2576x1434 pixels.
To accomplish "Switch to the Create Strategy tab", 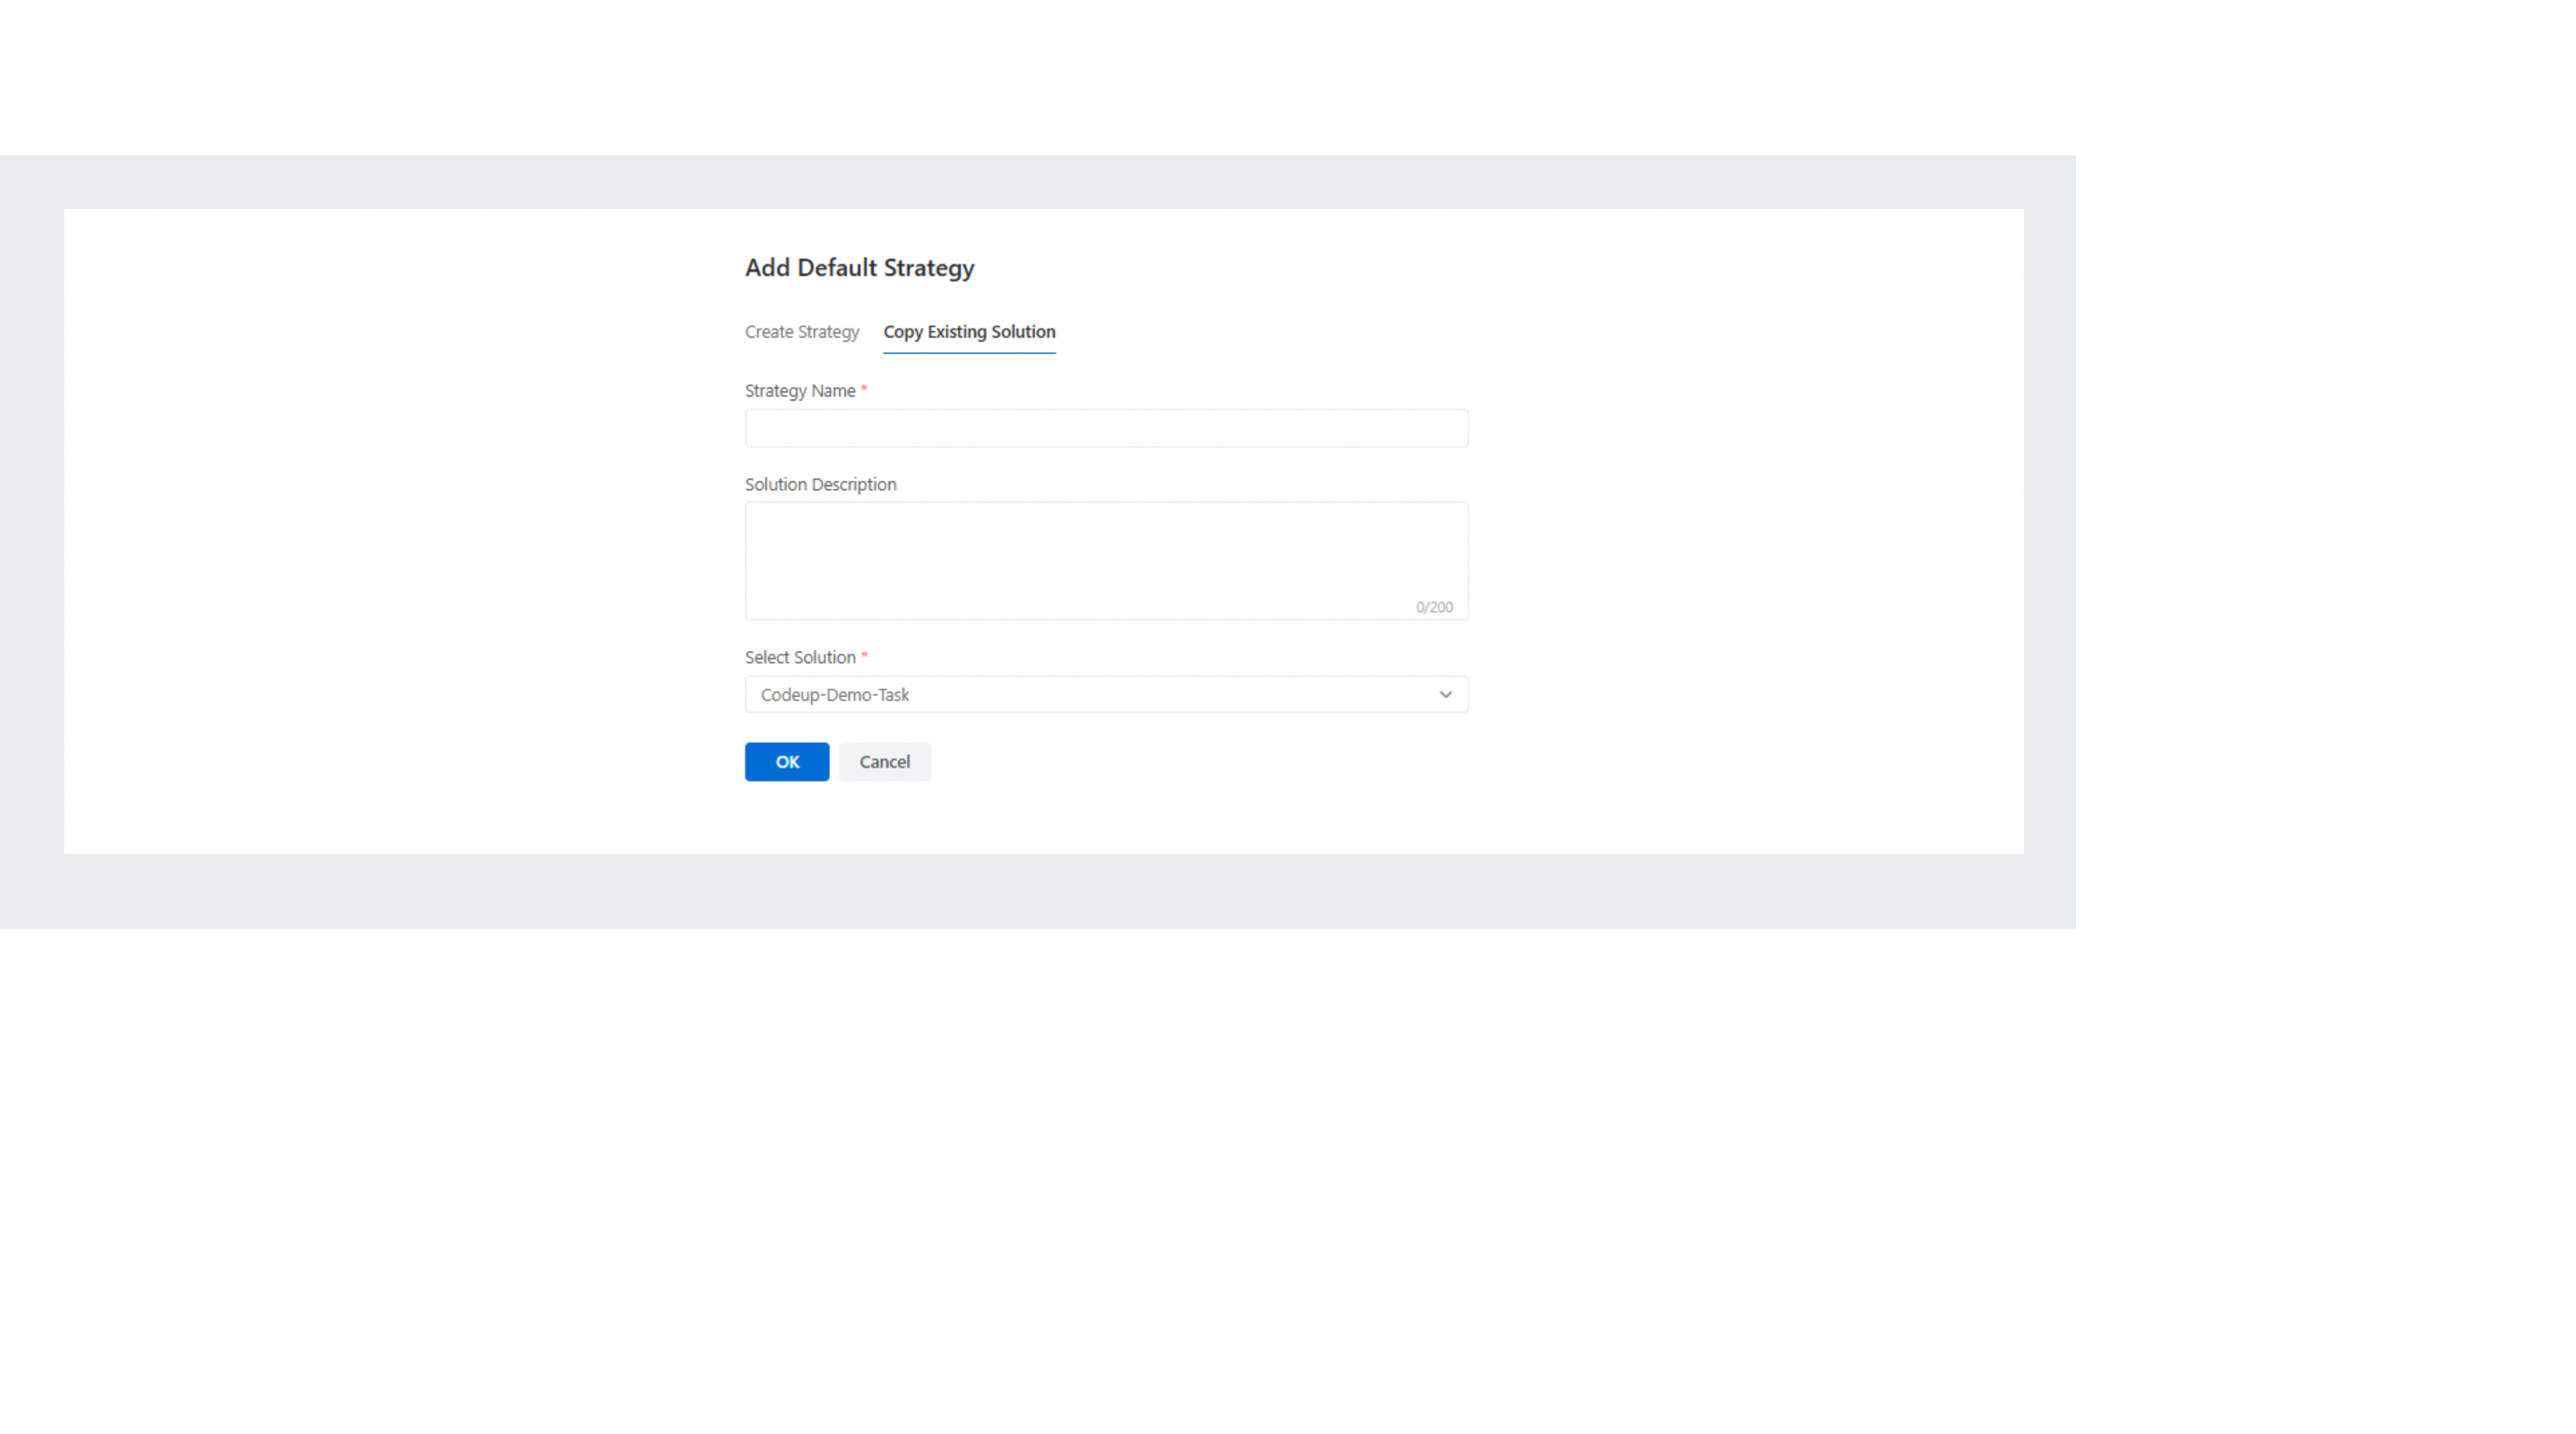I will coord(801,332).
